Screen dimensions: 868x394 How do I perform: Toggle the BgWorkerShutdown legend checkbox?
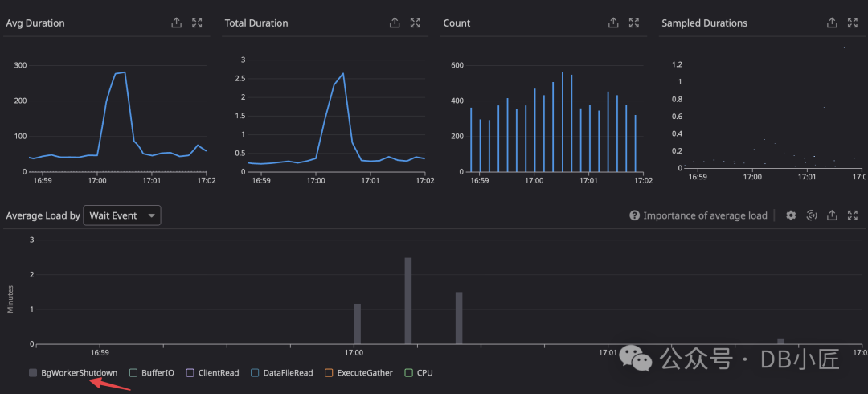click(33, 373)
